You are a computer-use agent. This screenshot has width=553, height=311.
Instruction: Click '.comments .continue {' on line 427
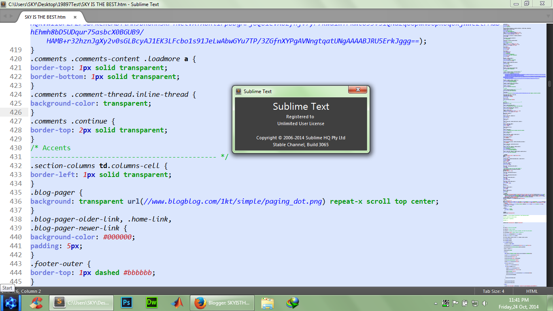point(73,121)
